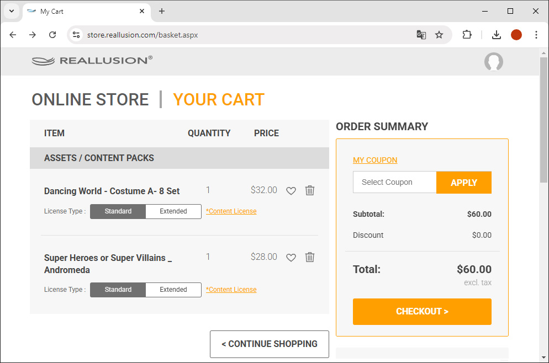Open the MY COUPON link
Image resolution: width=549 pixels, height=363 pixels.
[375, 160]
